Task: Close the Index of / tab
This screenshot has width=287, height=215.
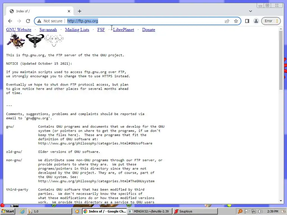Action: tap(69, 11)
